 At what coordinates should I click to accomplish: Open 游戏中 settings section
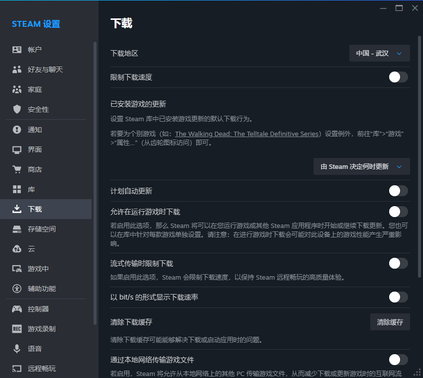point(46,269)
